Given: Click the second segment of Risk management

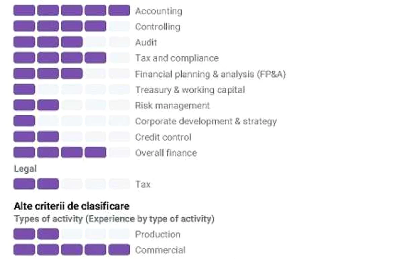Looking at the screenshot, I should (x=48, y=105).
